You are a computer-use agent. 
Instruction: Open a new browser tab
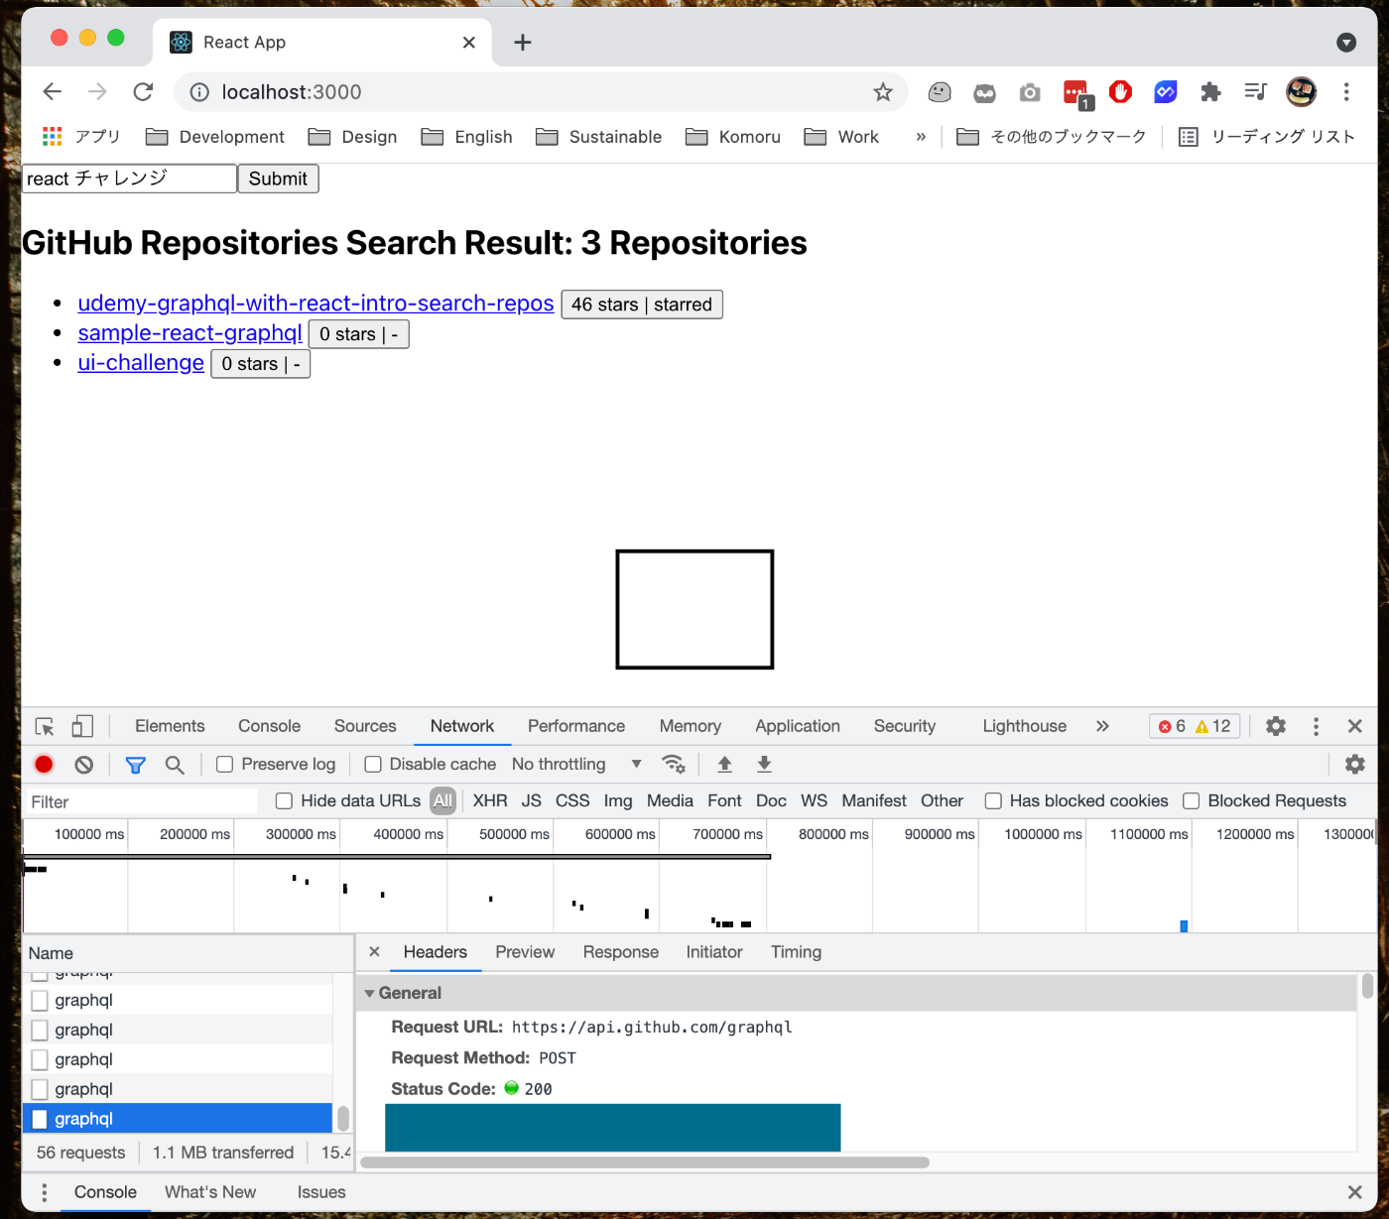point(523,42)
